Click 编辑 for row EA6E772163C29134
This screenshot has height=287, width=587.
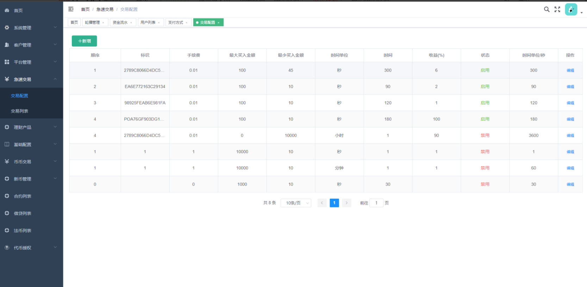click(x=570, y=87)
